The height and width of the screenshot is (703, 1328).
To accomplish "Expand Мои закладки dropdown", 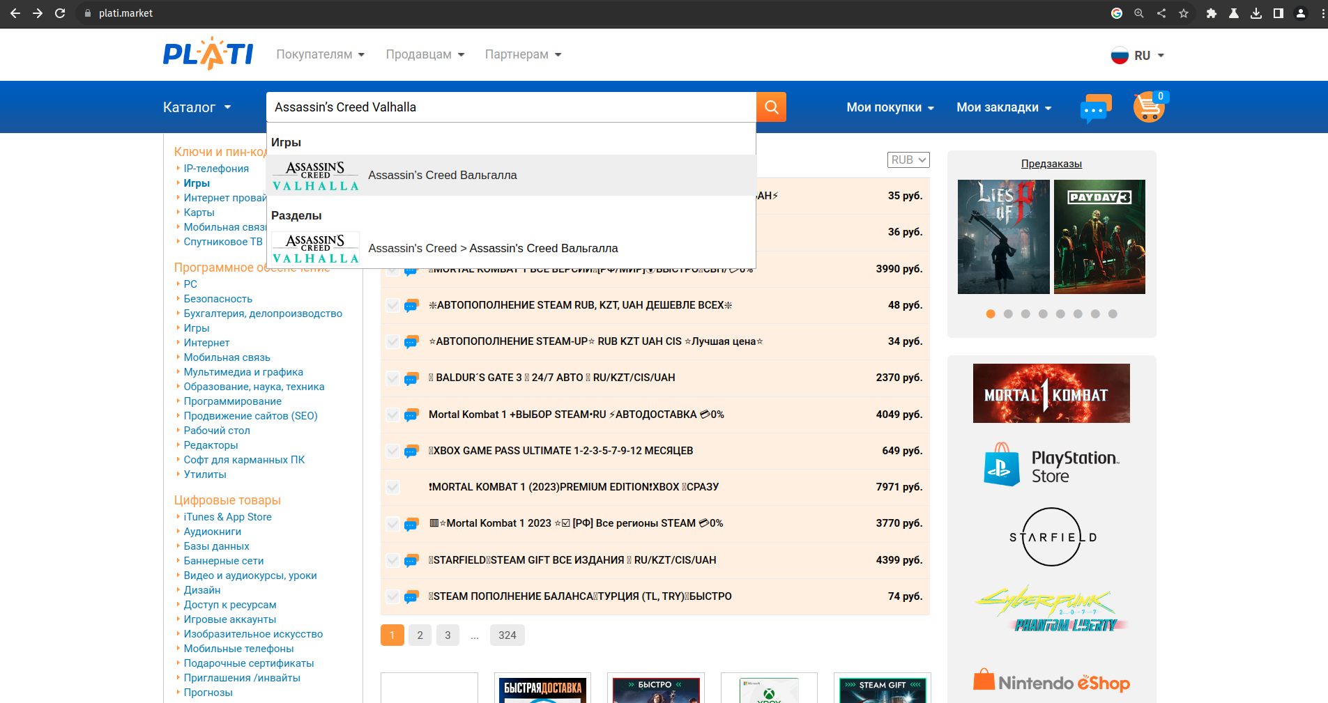I will click(x=1004, y=107).
